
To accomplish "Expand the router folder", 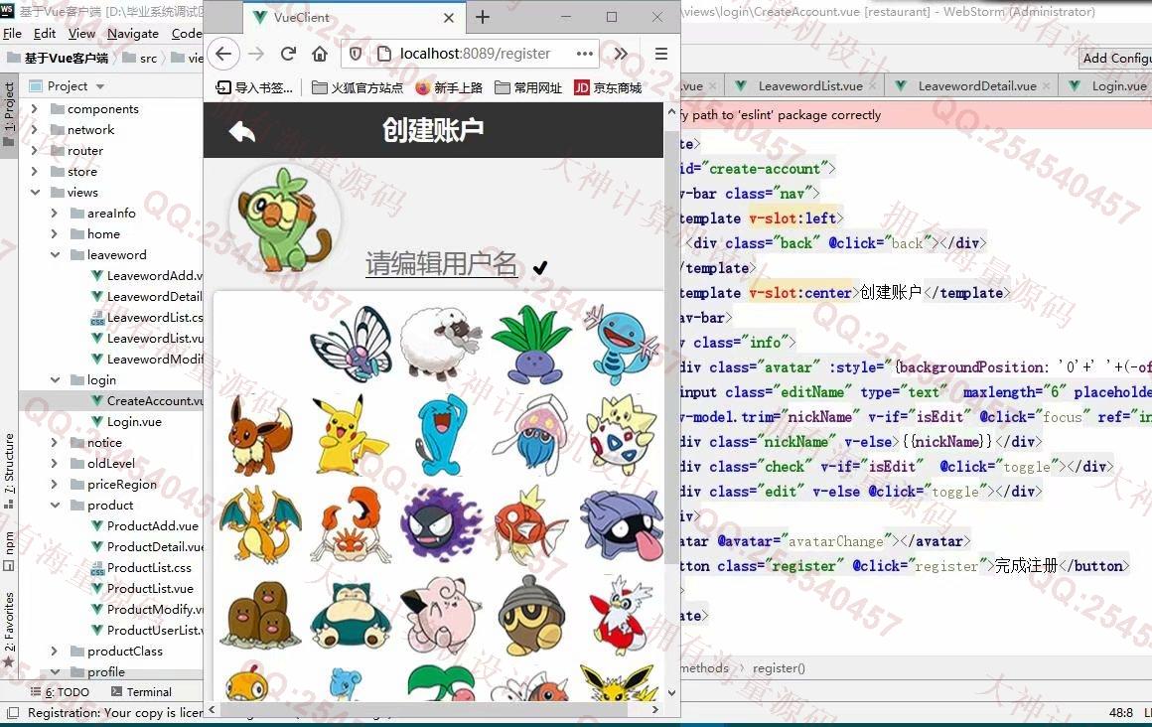I will 35,150.
